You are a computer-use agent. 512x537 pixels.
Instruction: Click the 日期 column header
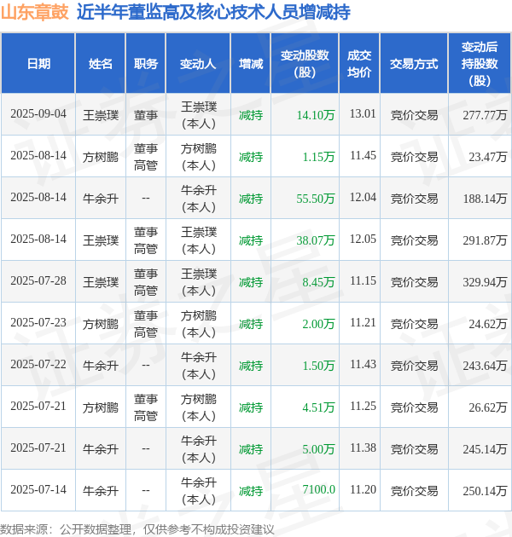click(x=38, y=64)
